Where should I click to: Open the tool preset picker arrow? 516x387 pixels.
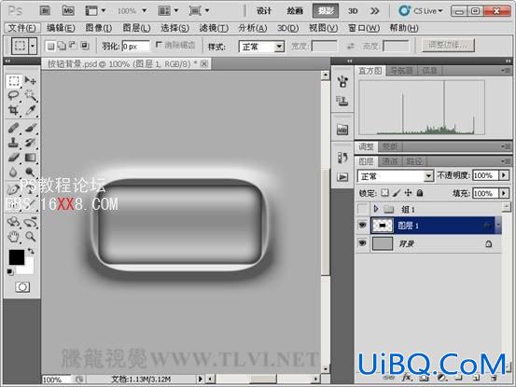[x=33, y=46]
